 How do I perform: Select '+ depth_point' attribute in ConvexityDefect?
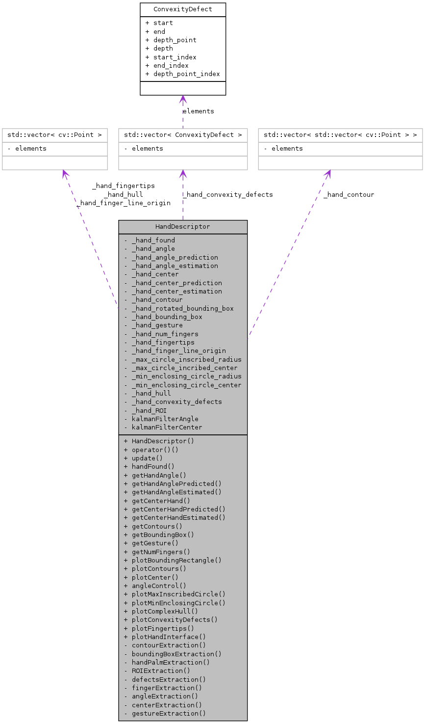click(x=171, y=40)
